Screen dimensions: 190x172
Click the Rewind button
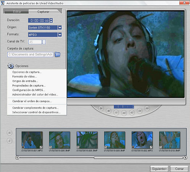point(124,113)
